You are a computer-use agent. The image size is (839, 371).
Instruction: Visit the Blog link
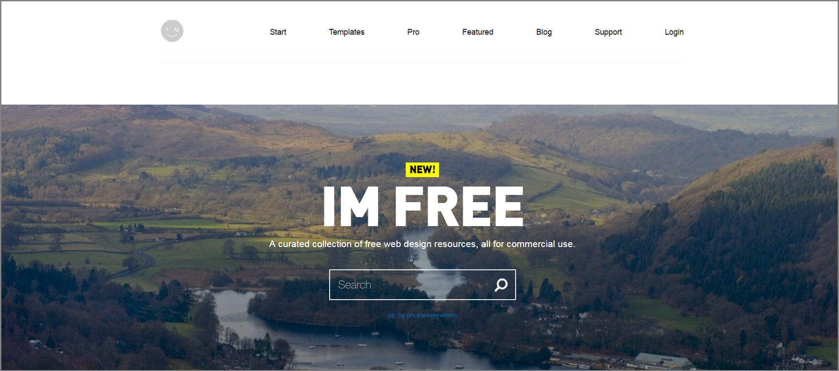[544, 32]
